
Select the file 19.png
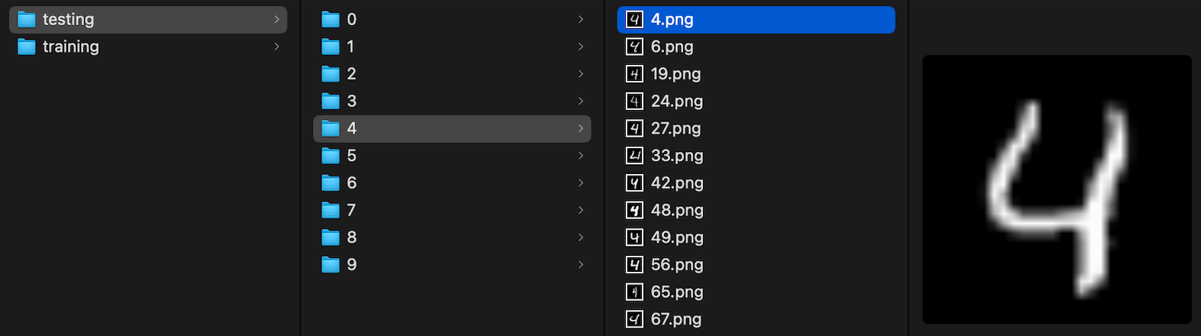(x=756, y=74)
